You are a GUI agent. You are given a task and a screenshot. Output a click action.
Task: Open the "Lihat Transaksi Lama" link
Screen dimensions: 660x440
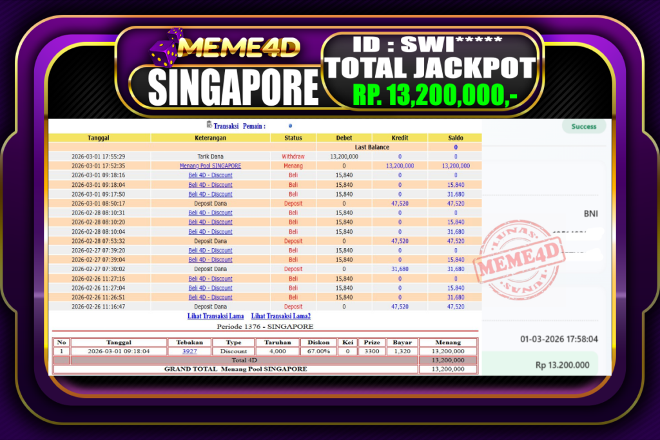tap(216, 316)
